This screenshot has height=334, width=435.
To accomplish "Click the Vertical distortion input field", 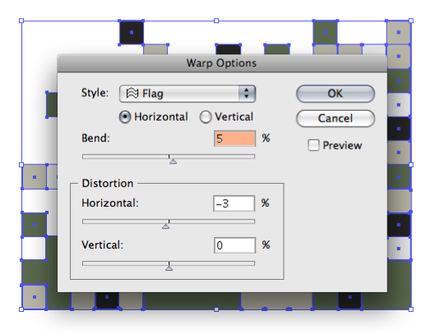I will 234,245.
